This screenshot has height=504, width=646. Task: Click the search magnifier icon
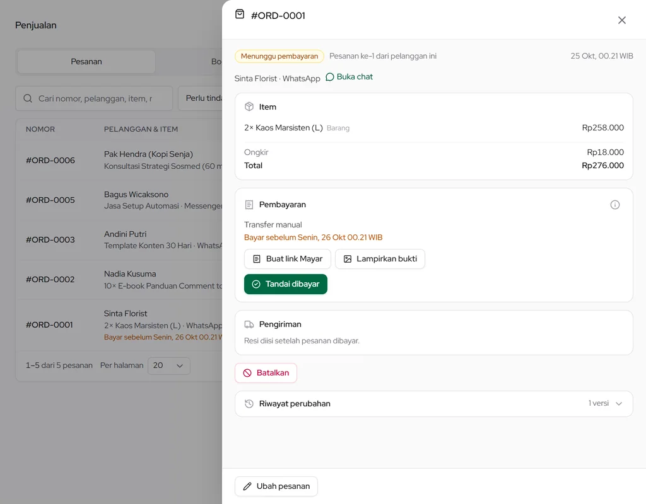click(28, 98)
